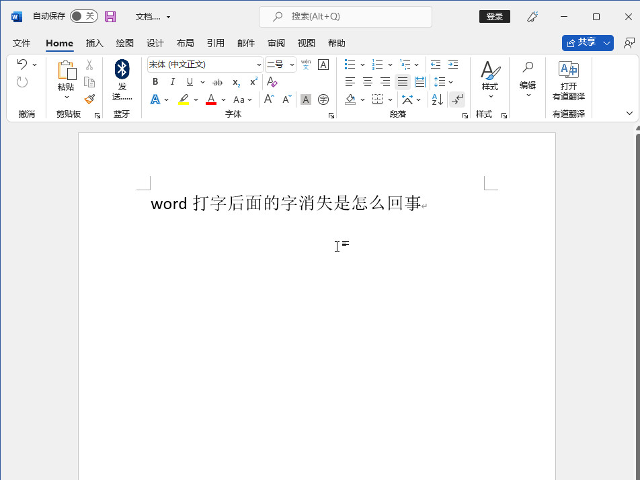This screenshot has height=480, width=640.
Task: Expand the Share button arrow
Action: [x=607, y=43]
